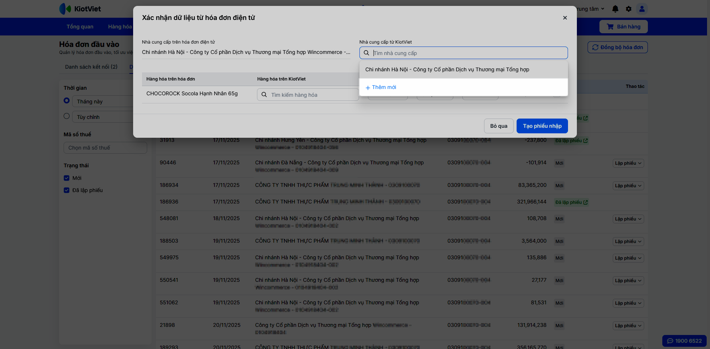710x349 pixels.
Task: Click date 18/11/2025 for invoice 548081
Action: point(226,218)
